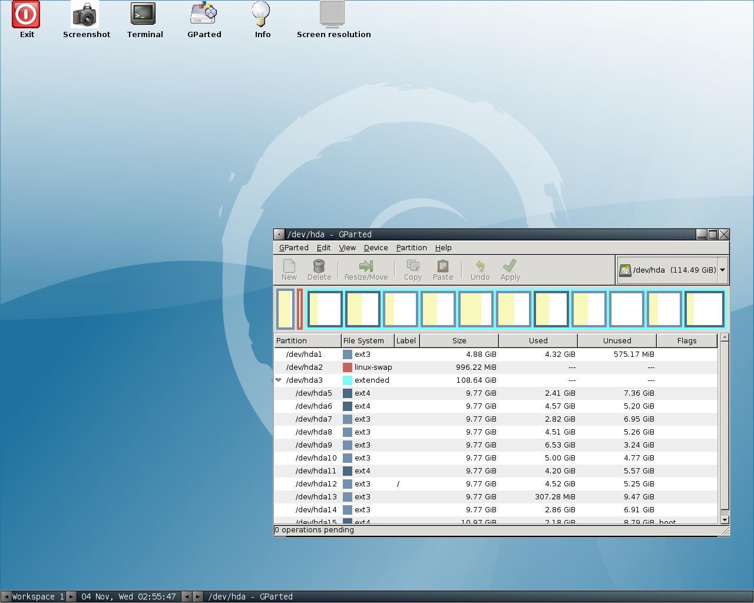Click the partition list scrollbar up arrow
Image resolution: width=754 pixels, height=603 pixels.
(725, 337)
